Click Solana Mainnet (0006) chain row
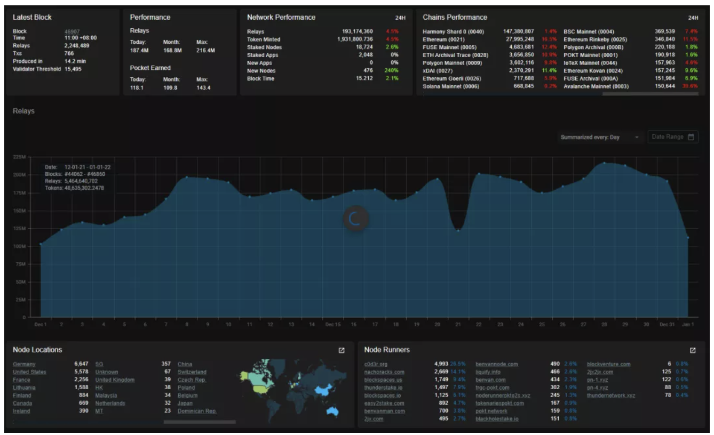The width and height of the screenshot is (714, 435). pos(490,86)
